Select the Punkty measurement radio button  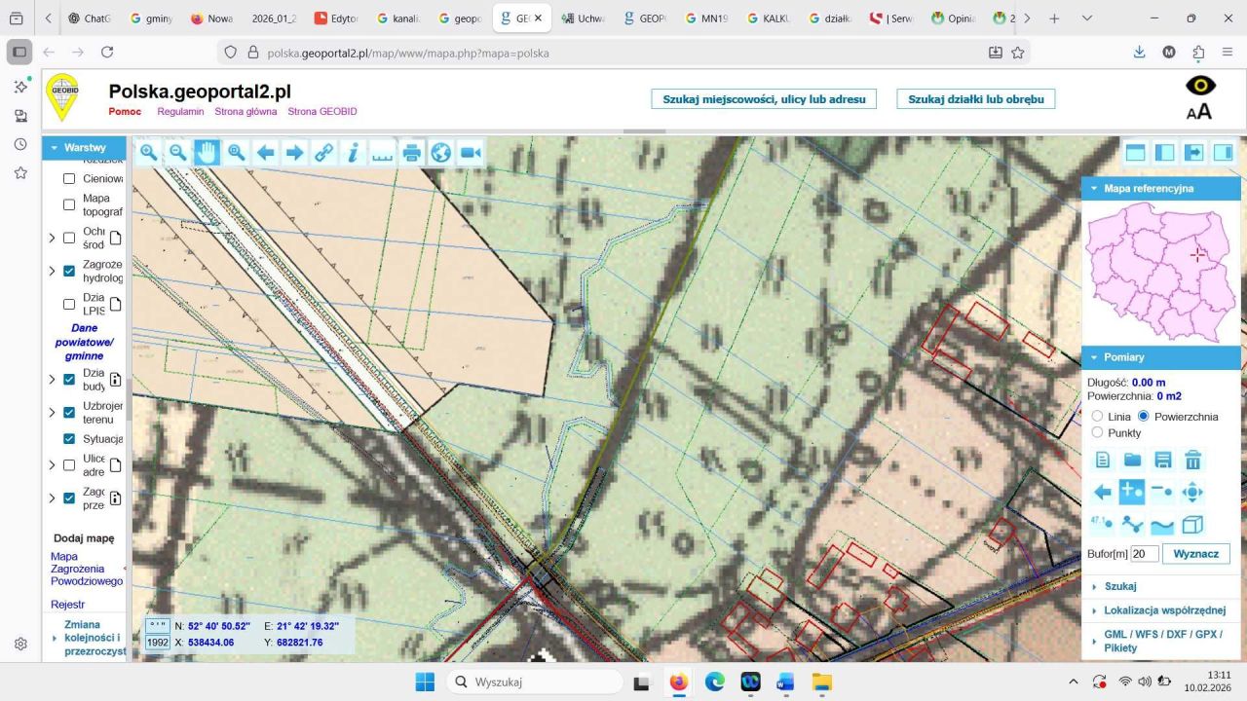point(1097,432)
